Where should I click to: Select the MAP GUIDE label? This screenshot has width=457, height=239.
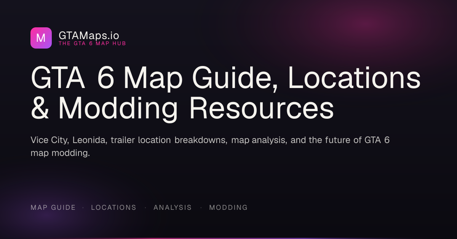[x=53, y=208]
